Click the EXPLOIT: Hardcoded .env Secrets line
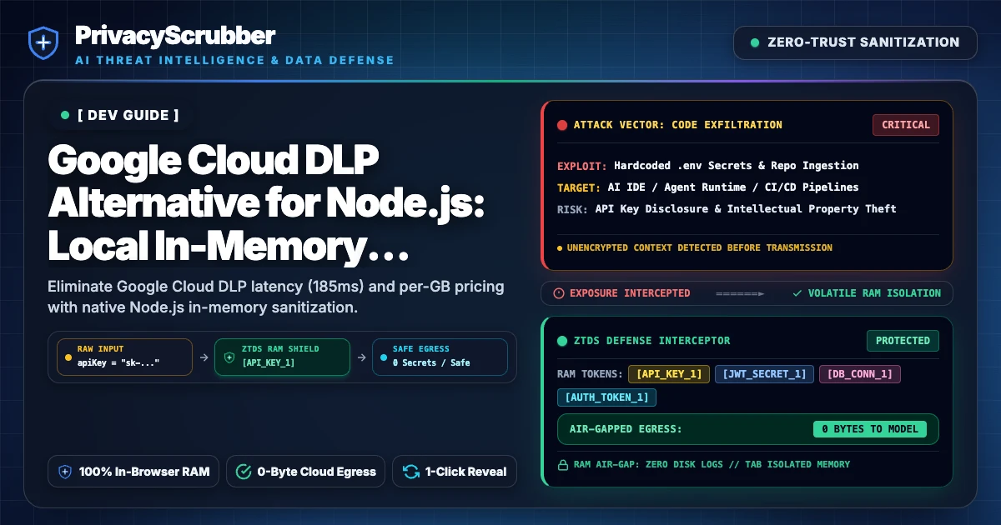Viewport: 1001px width, 525px height. 708,166
